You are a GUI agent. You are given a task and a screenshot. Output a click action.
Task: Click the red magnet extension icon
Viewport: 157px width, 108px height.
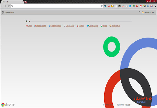(x=109, y=6)
